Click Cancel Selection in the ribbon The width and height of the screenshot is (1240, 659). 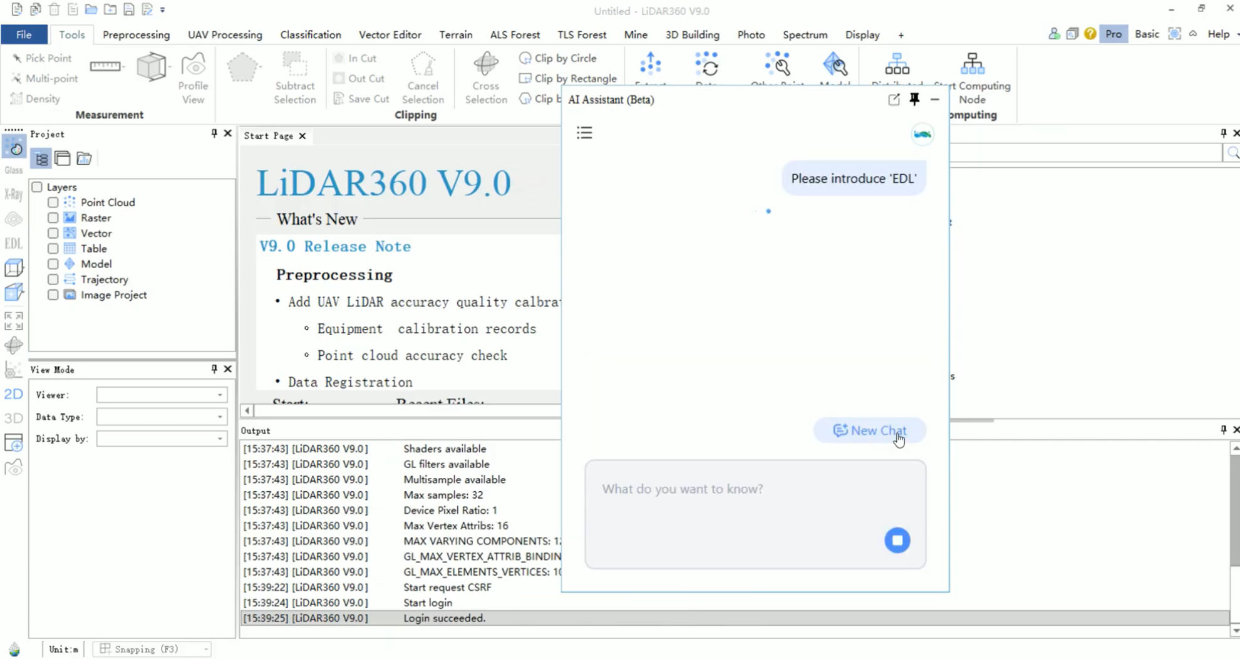click(423, 79)
